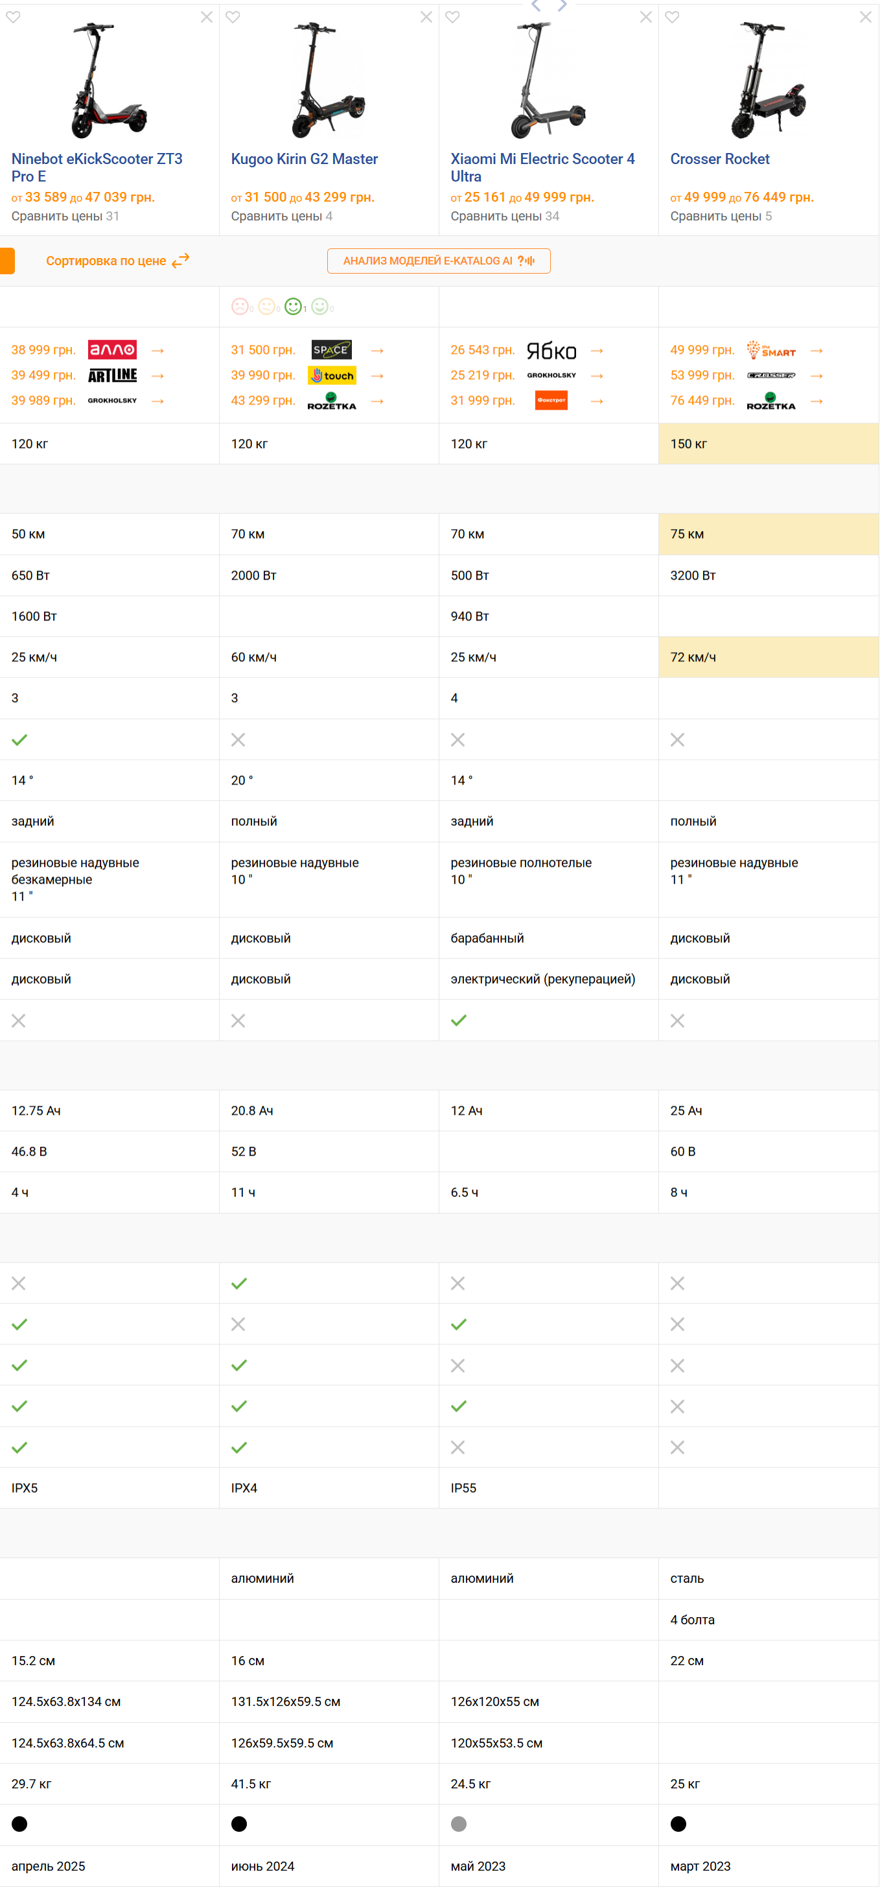Sort models by price
The width and height of the screenshot is (880, 1894).
coord(117,261)
